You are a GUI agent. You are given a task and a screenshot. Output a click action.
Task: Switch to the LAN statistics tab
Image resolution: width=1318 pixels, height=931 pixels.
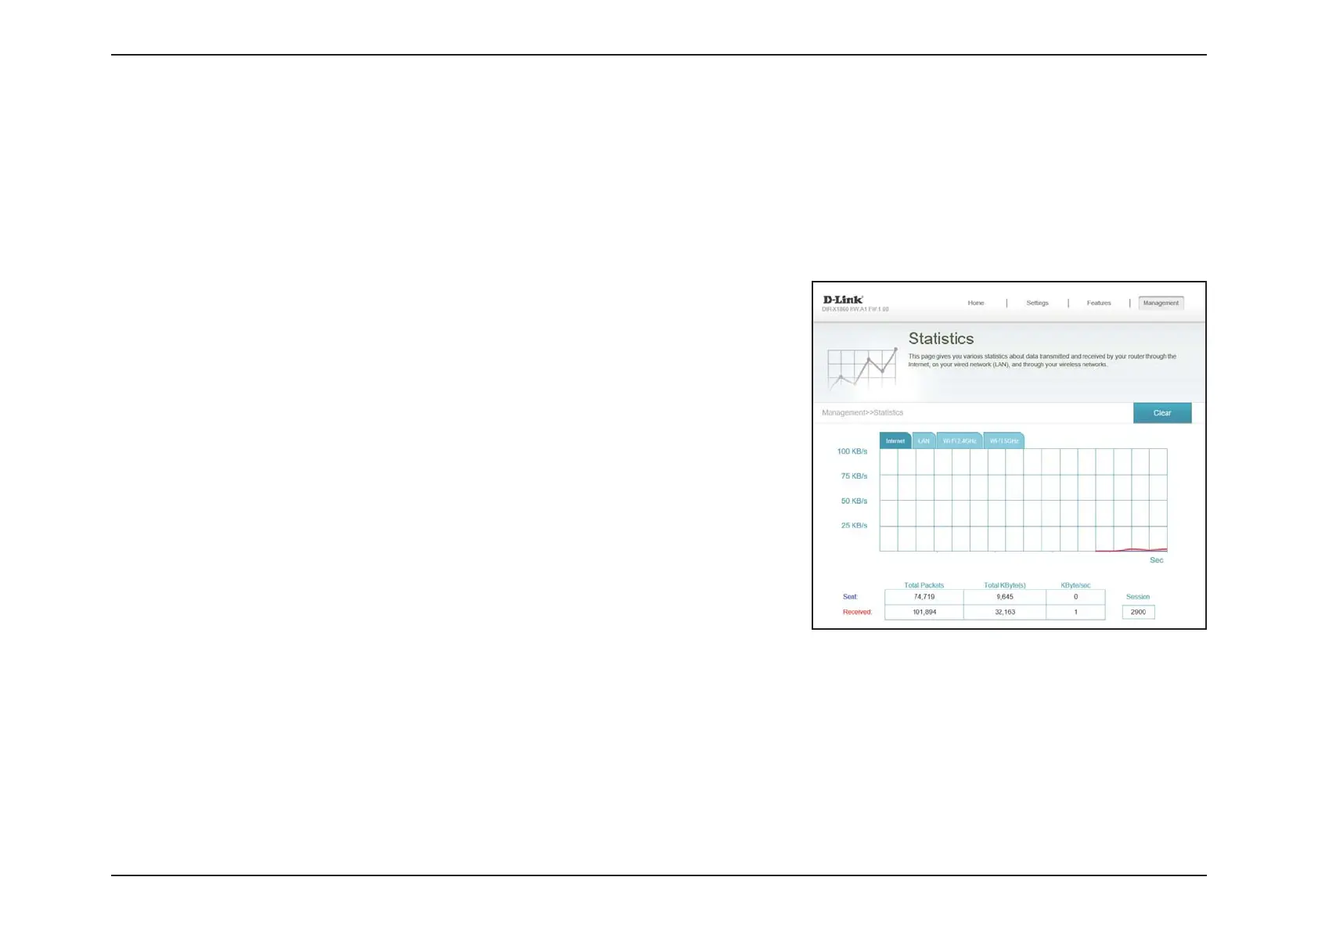[924, 440]
